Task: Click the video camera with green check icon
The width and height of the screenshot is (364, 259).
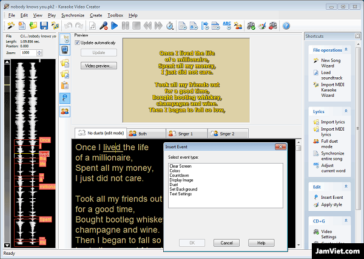Action: 251,26
